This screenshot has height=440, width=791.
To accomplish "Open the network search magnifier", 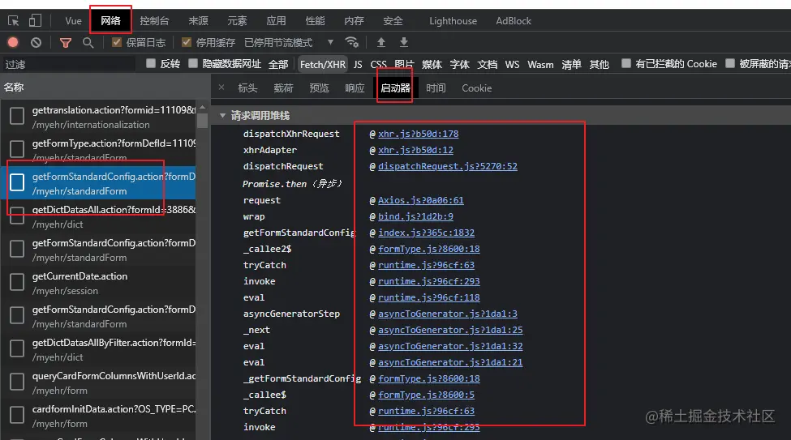I will pos(88,43).
